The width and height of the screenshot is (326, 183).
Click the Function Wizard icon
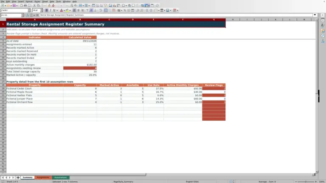(28, 15)
